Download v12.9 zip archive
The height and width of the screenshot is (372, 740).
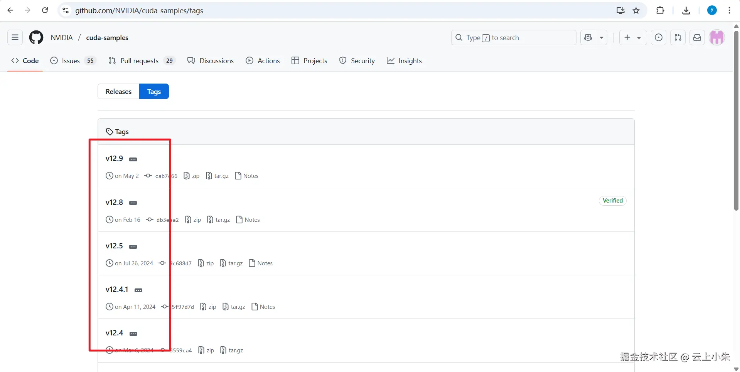[192, 176]
